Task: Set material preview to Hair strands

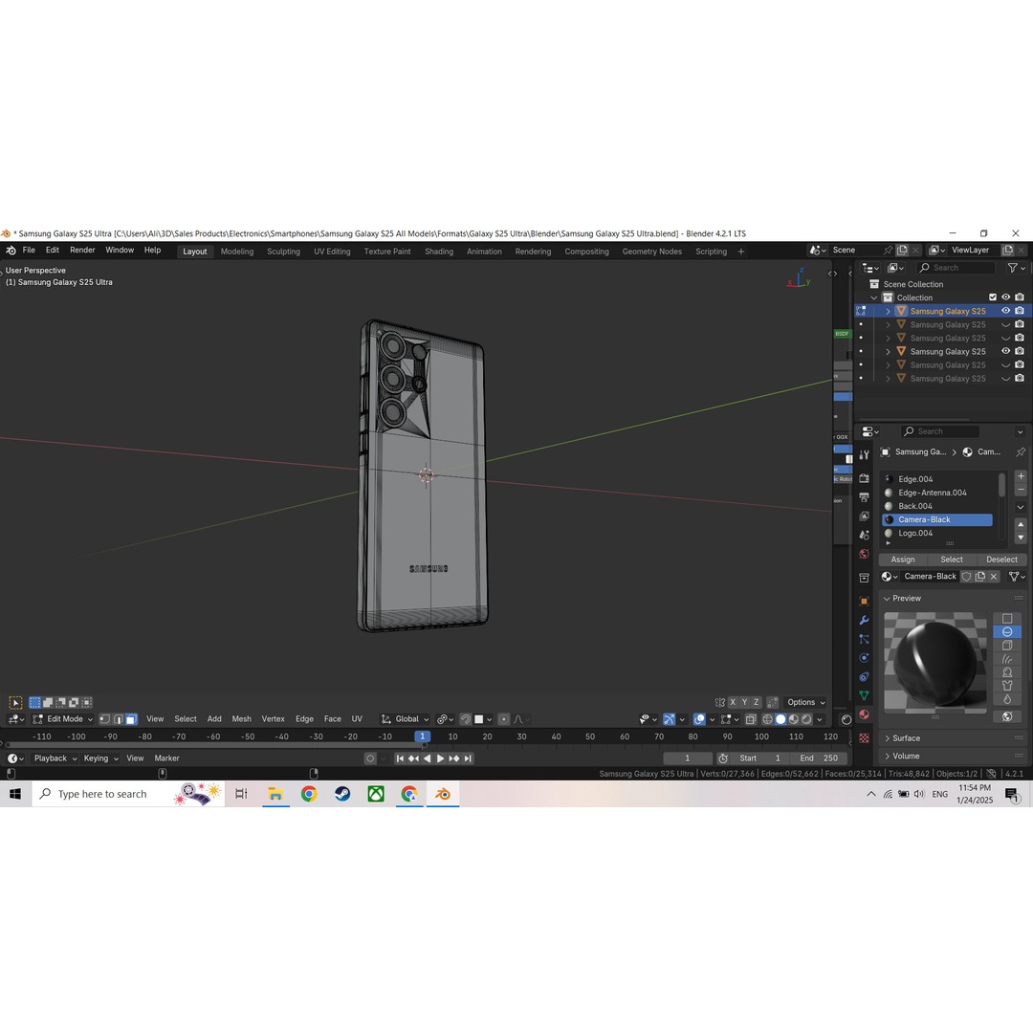Action: [1006, 659]
